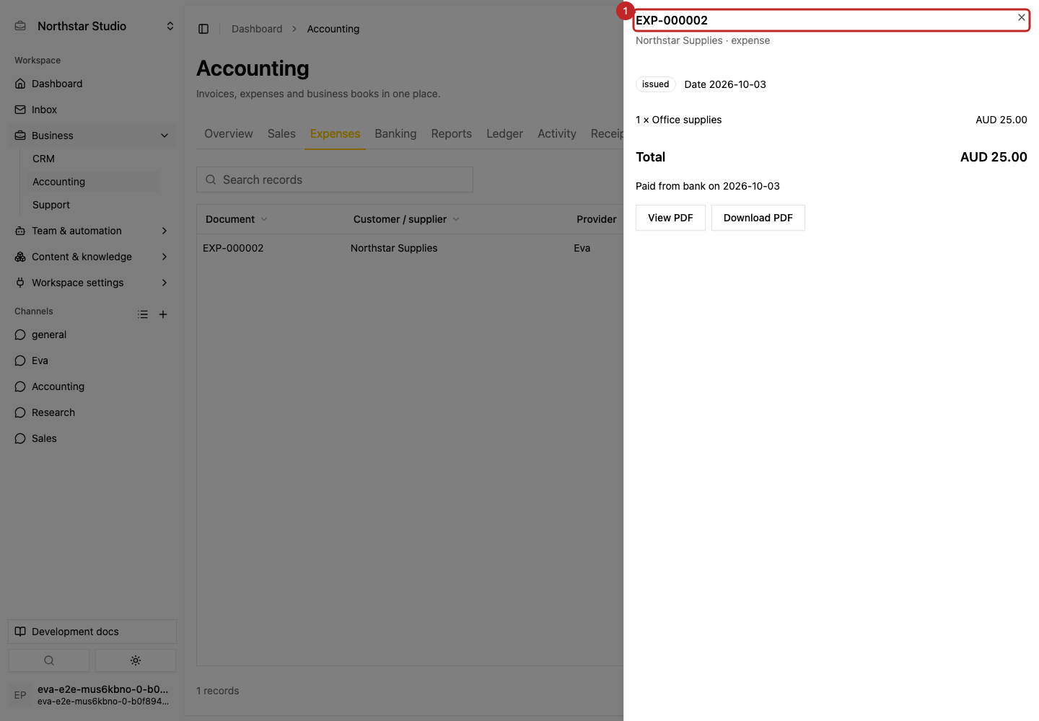The image size is (1039, 721).
Task: Click the sidebar search icon button
Action: tap(49, 660)
